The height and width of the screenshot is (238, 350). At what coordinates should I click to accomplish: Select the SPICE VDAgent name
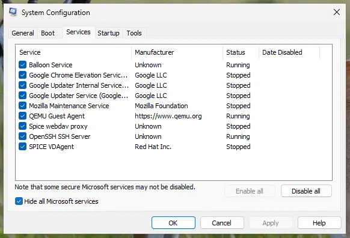click(x=51, y=147)
